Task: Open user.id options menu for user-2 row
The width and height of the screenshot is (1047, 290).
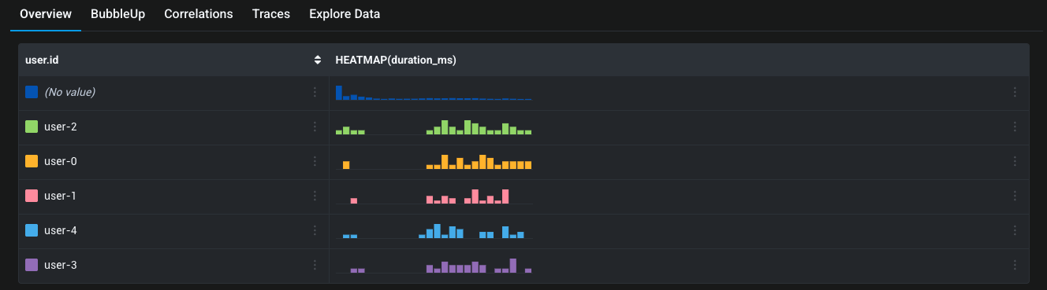Action: [x=315, y=127]
